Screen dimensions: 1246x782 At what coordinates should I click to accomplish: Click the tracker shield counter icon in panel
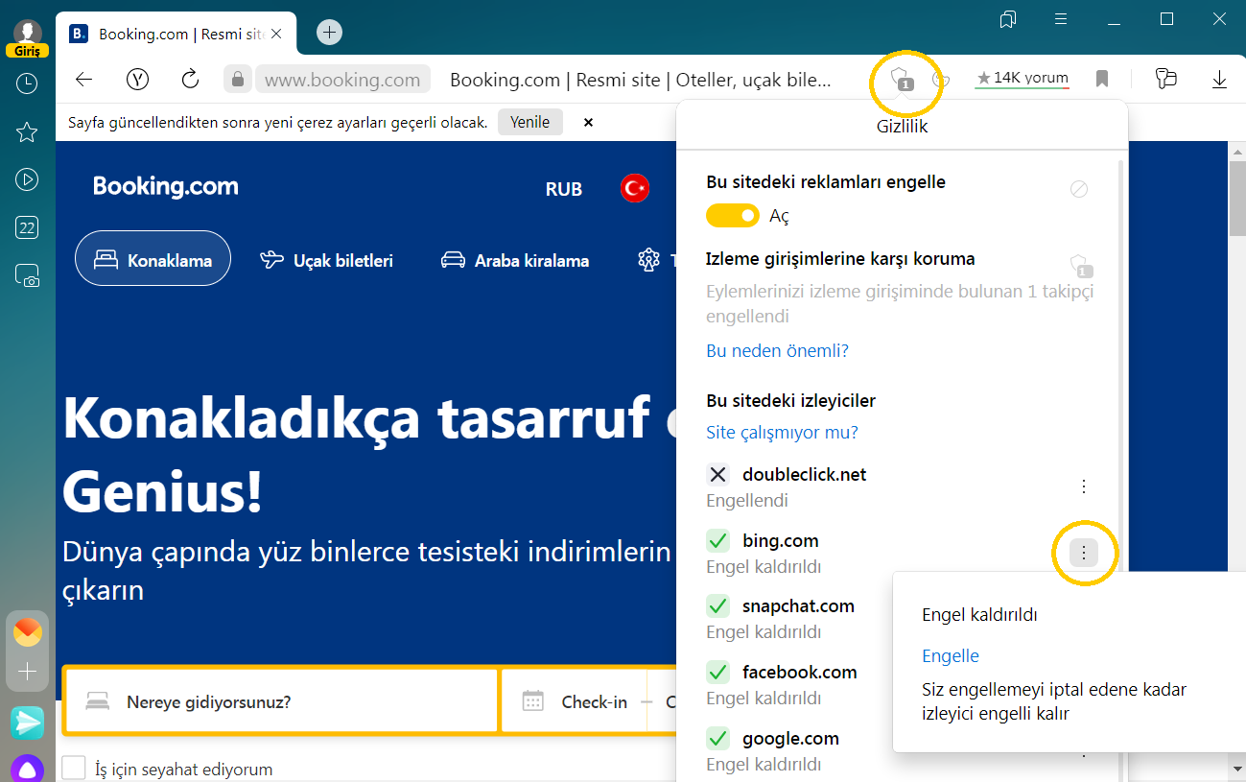[x=1081, y=266]
